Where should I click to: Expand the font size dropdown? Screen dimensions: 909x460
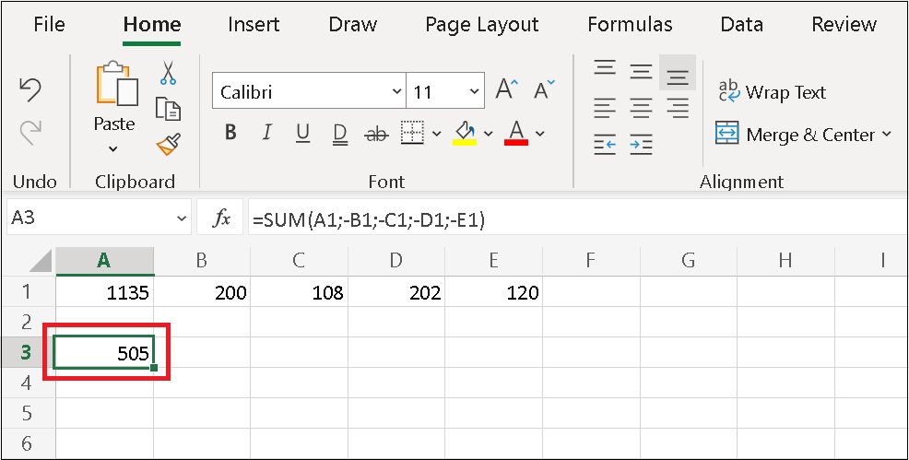click(x=475, y=92)
